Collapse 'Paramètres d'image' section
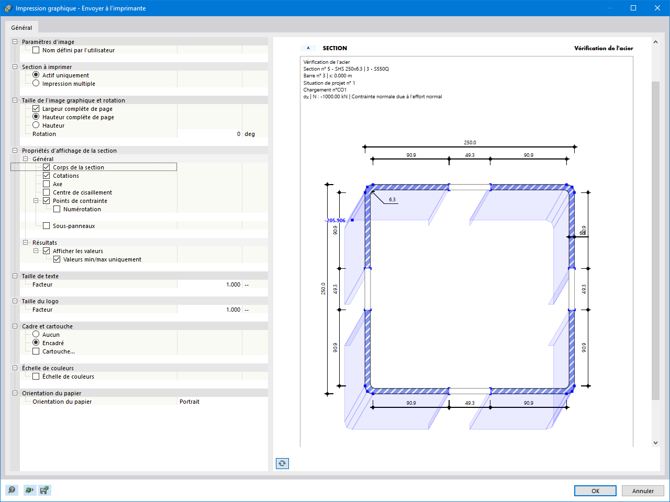 coord(15,42)
